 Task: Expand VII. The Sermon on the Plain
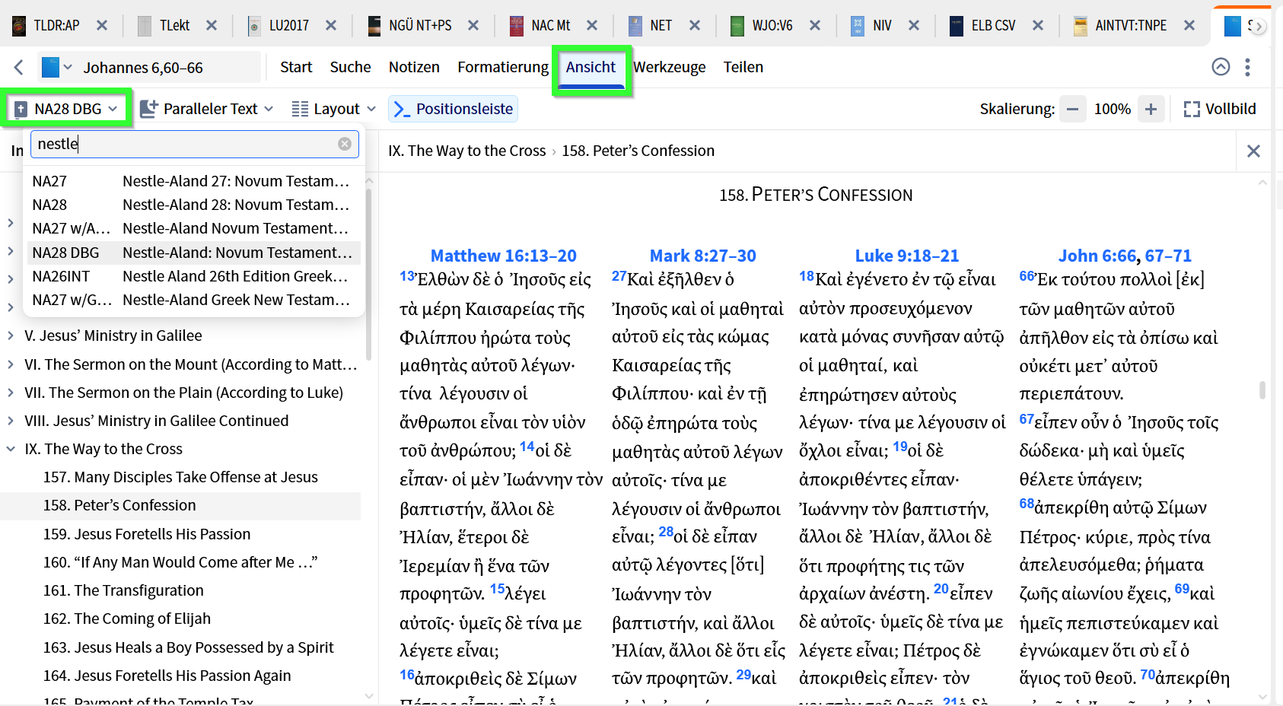point(11,393)
